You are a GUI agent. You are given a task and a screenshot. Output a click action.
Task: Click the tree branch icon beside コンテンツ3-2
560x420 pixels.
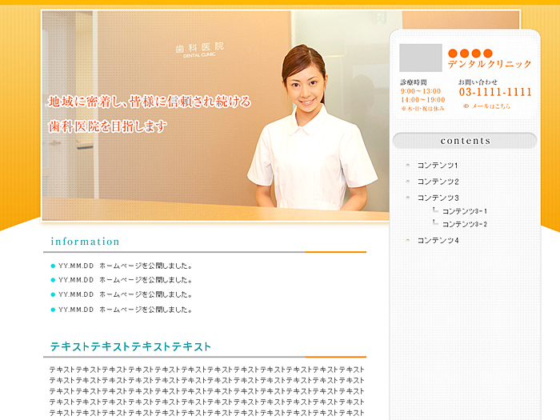point(435,222)
